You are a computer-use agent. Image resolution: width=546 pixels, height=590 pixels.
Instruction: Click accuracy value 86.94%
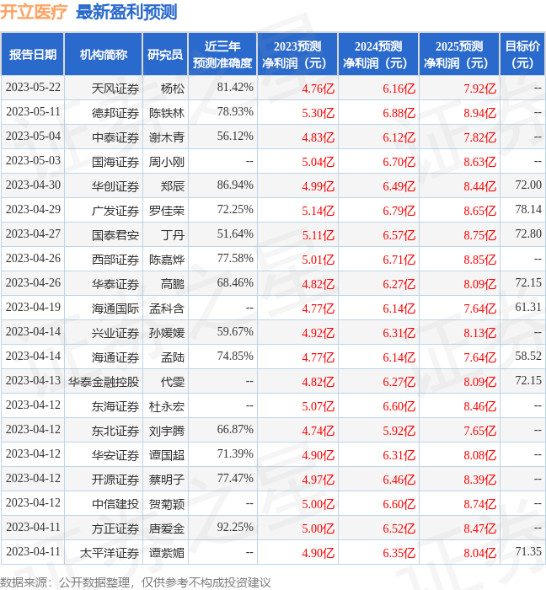(235, 185)
